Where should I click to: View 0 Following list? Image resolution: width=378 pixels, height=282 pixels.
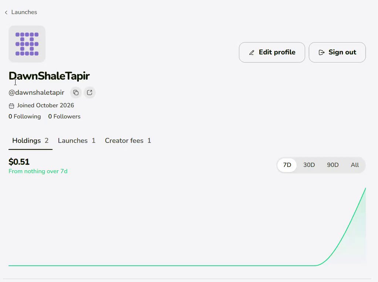(x=24, y=117)
